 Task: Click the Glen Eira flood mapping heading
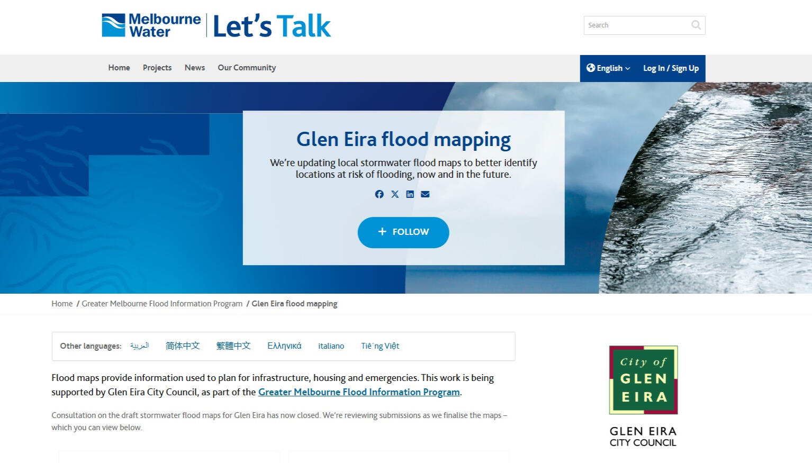click(403, 140)
